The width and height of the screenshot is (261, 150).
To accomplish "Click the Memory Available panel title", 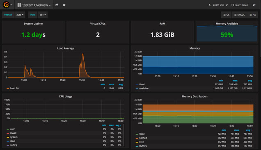I will point(227,24).
